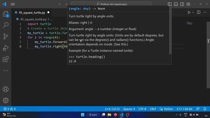Run the Python file with play button

click(x=189, y=12)
